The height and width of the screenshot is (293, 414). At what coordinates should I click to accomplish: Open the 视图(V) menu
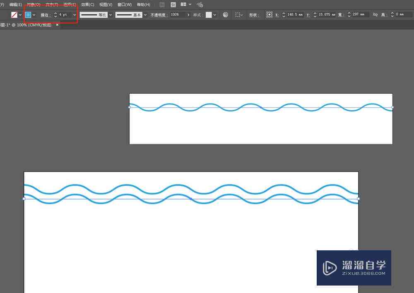(106, 5)
